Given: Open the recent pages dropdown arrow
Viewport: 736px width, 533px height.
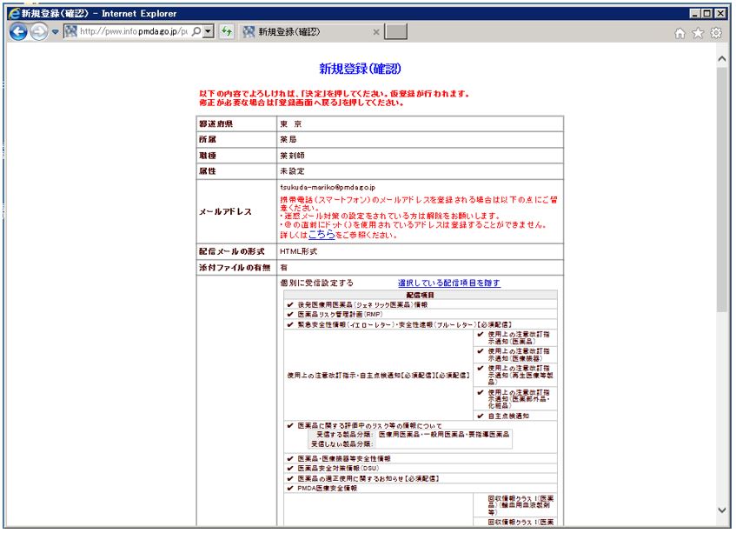Looking at the screenshot, I should [55, 32].
